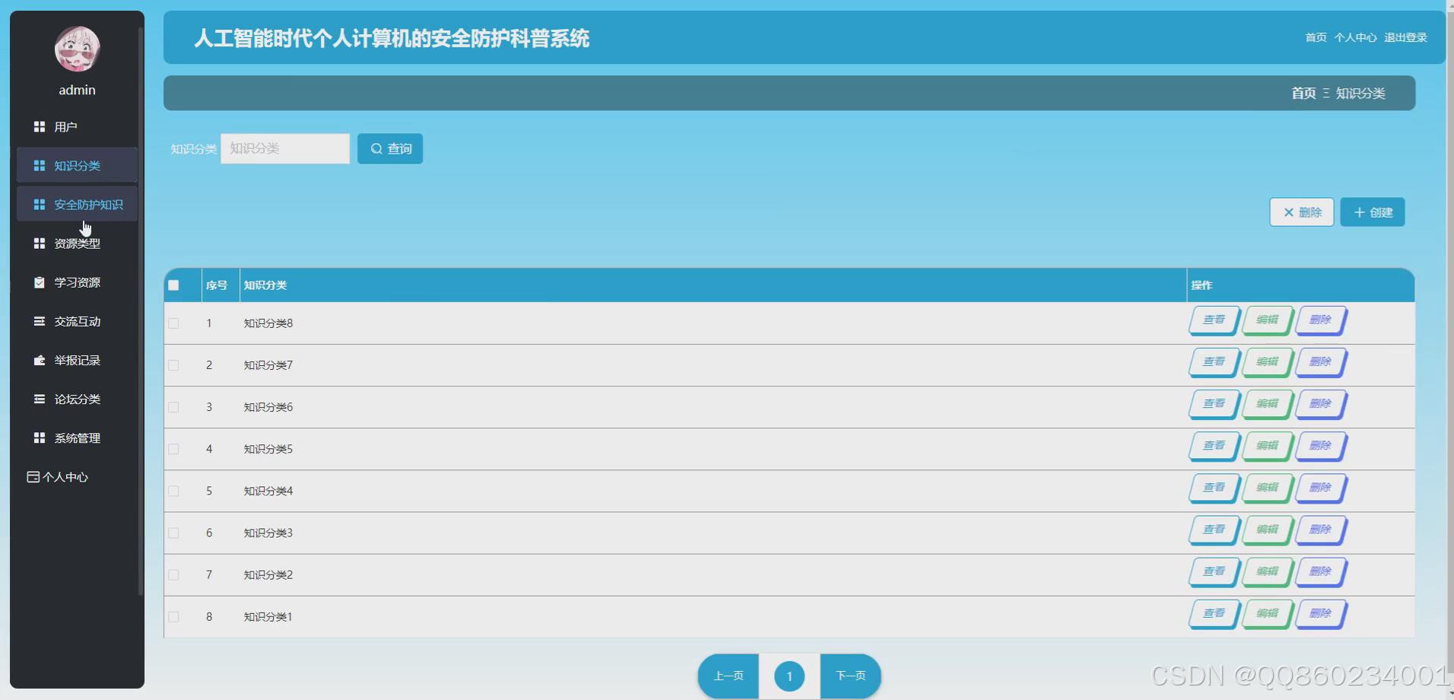This screenshot has width=1454, height=700.
Task: Click the 知识分类2 cell text
Action: 268,574
